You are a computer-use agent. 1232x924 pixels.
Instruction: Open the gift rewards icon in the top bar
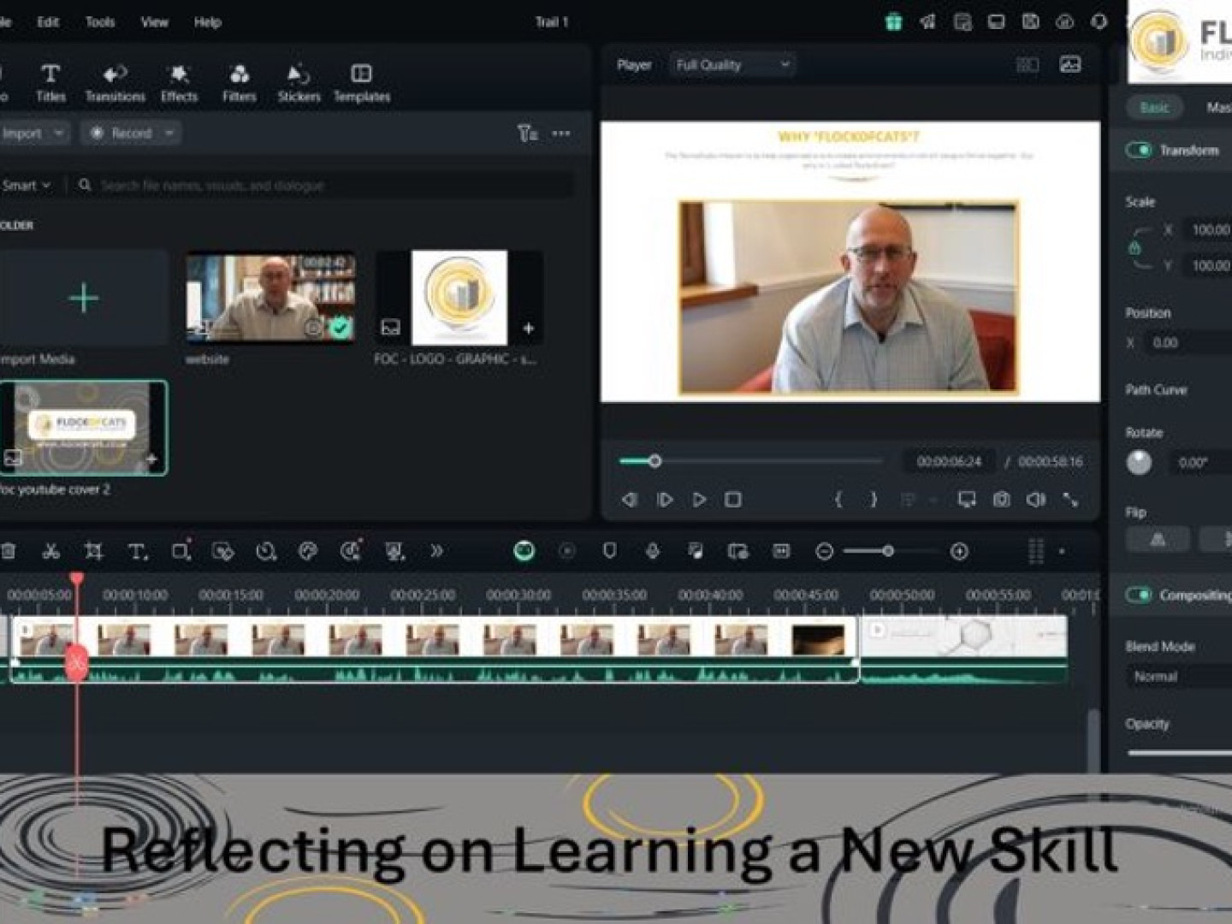click(x=893, y=22)
